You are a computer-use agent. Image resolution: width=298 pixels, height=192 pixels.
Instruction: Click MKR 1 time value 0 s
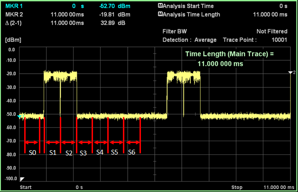[78, 6]
